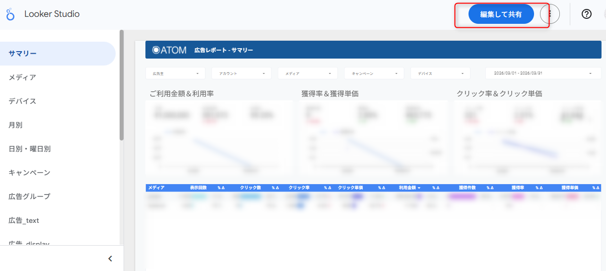Click the Looker Studio logo icon
Screen dimensions: 606x271
click(10, 14)
